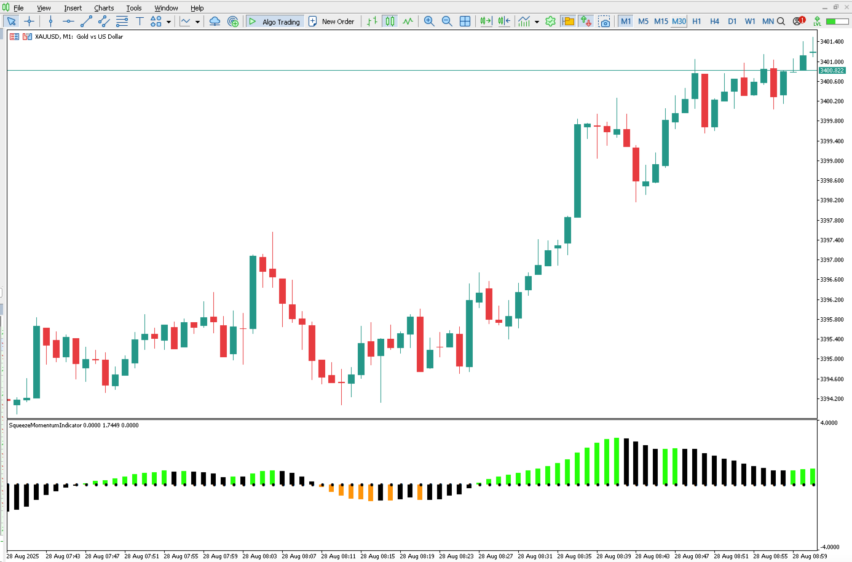Click the XAUUSD, M1 chart title
The image size is (852, 562).
point(79,37)
